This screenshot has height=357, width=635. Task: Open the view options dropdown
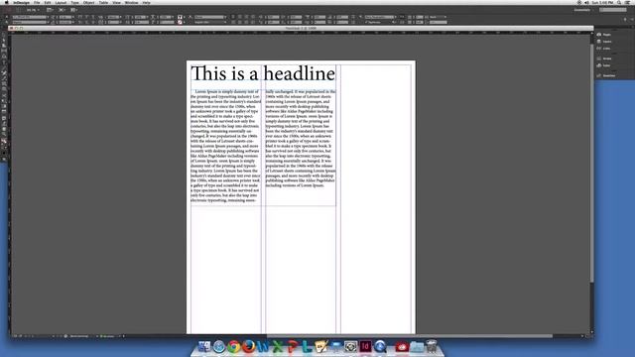tap(51, 10)
